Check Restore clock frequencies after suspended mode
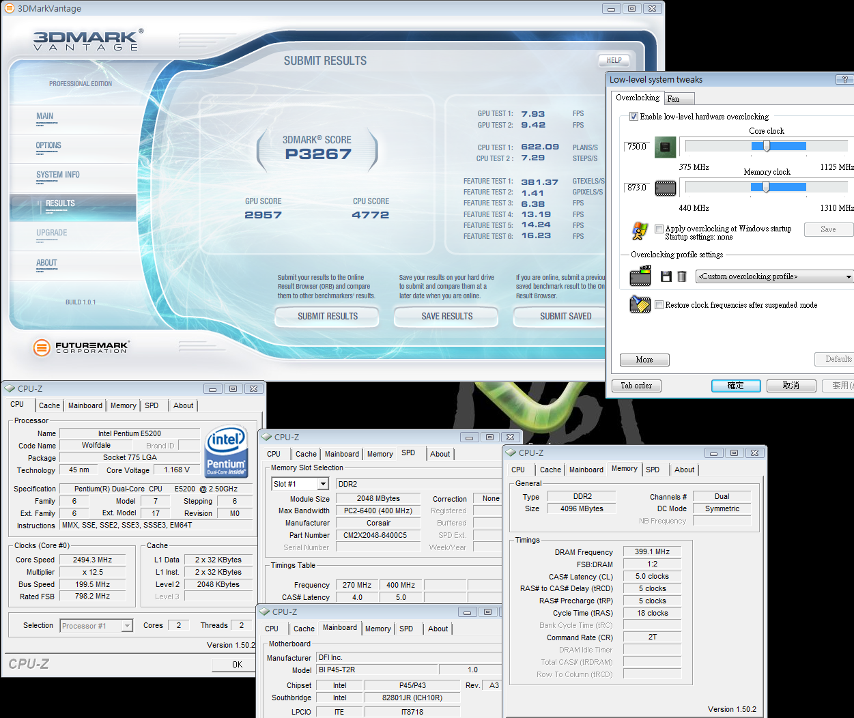 coord(659,305)
